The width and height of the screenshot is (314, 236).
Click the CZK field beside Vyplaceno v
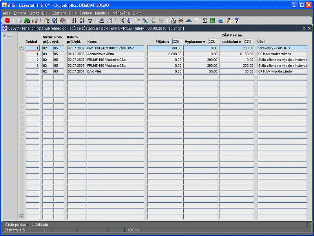pyautogui.click(x=213, y=42)
